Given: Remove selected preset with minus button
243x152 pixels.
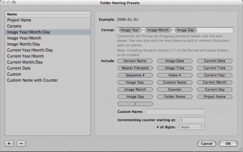Looking at the screenshot, I should (21, 144).
